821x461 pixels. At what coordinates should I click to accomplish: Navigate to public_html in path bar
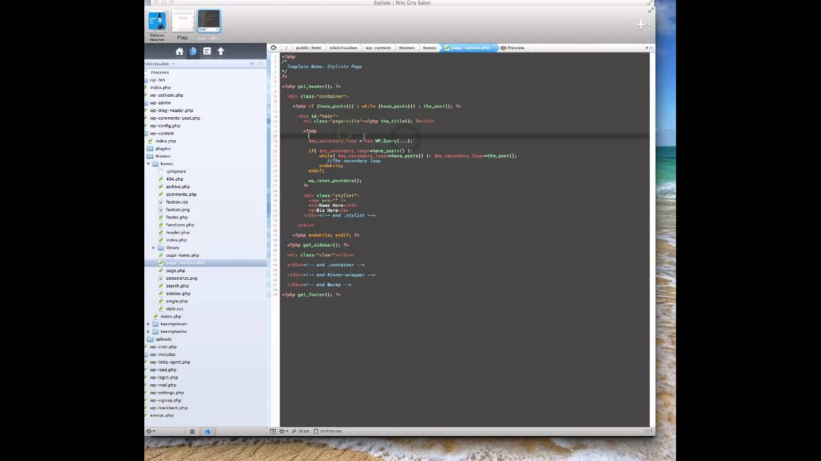pos(308,48)
